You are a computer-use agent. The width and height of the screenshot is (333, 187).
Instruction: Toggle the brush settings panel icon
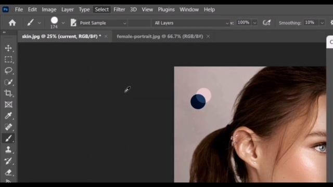point(73,23)
